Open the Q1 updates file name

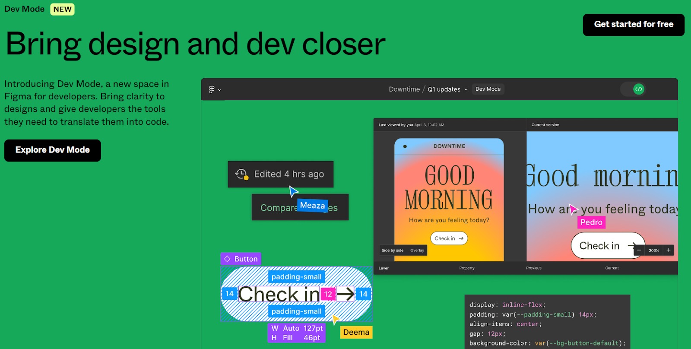(444, 89)
